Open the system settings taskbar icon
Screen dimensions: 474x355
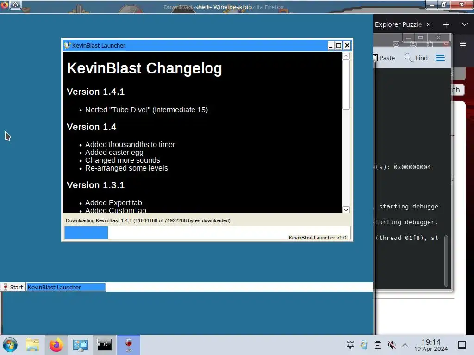click(x=80, y=345)
